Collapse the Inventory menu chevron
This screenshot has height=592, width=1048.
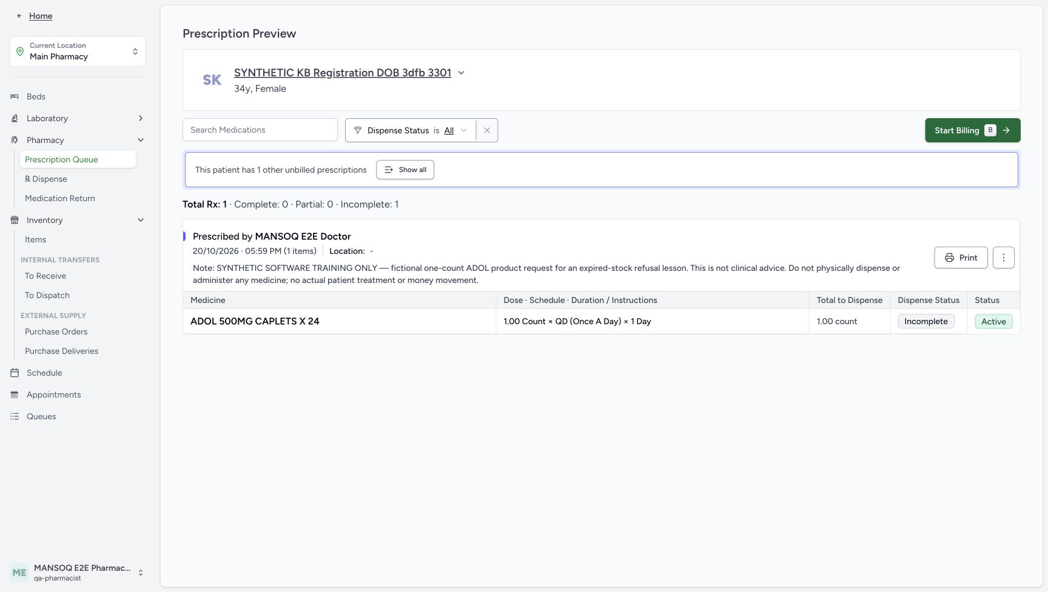(141, 220)
